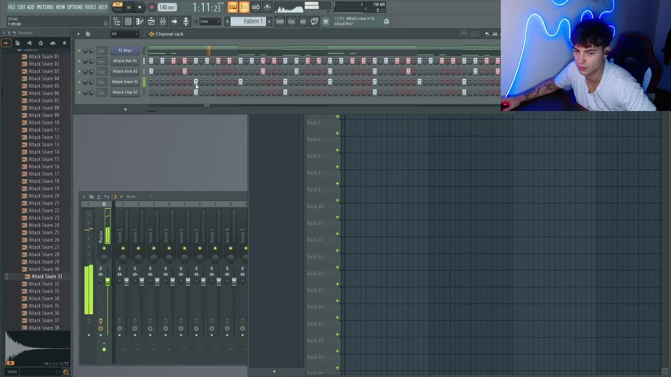Viewport: 671px width, 377px height.
Task: Mute the Master mixer track
Action: point(104,248)
